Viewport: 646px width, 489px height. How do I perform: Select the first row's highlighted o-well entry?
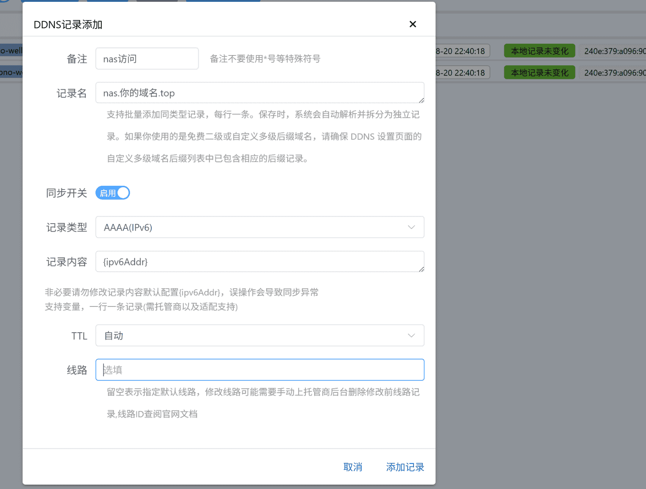point(11,50)
